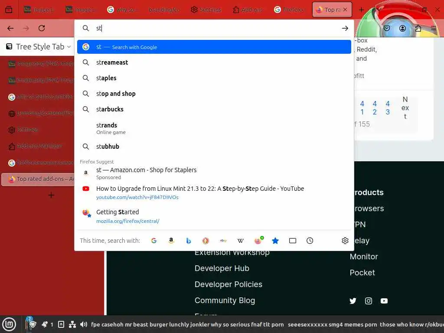The width and height of the screenshot is (444, 333).
Task: Open the YouTube icon in the page footer
Action: pos(384,301)
